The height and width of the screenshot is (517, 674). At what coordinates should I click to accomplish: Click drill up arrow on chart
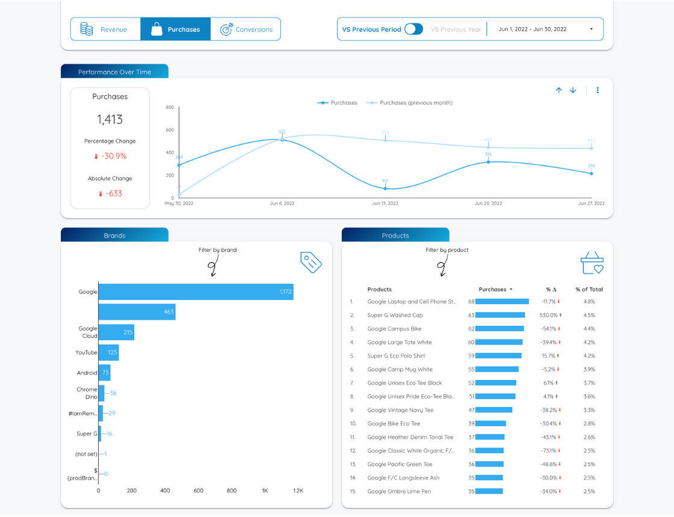coord(558,90)
